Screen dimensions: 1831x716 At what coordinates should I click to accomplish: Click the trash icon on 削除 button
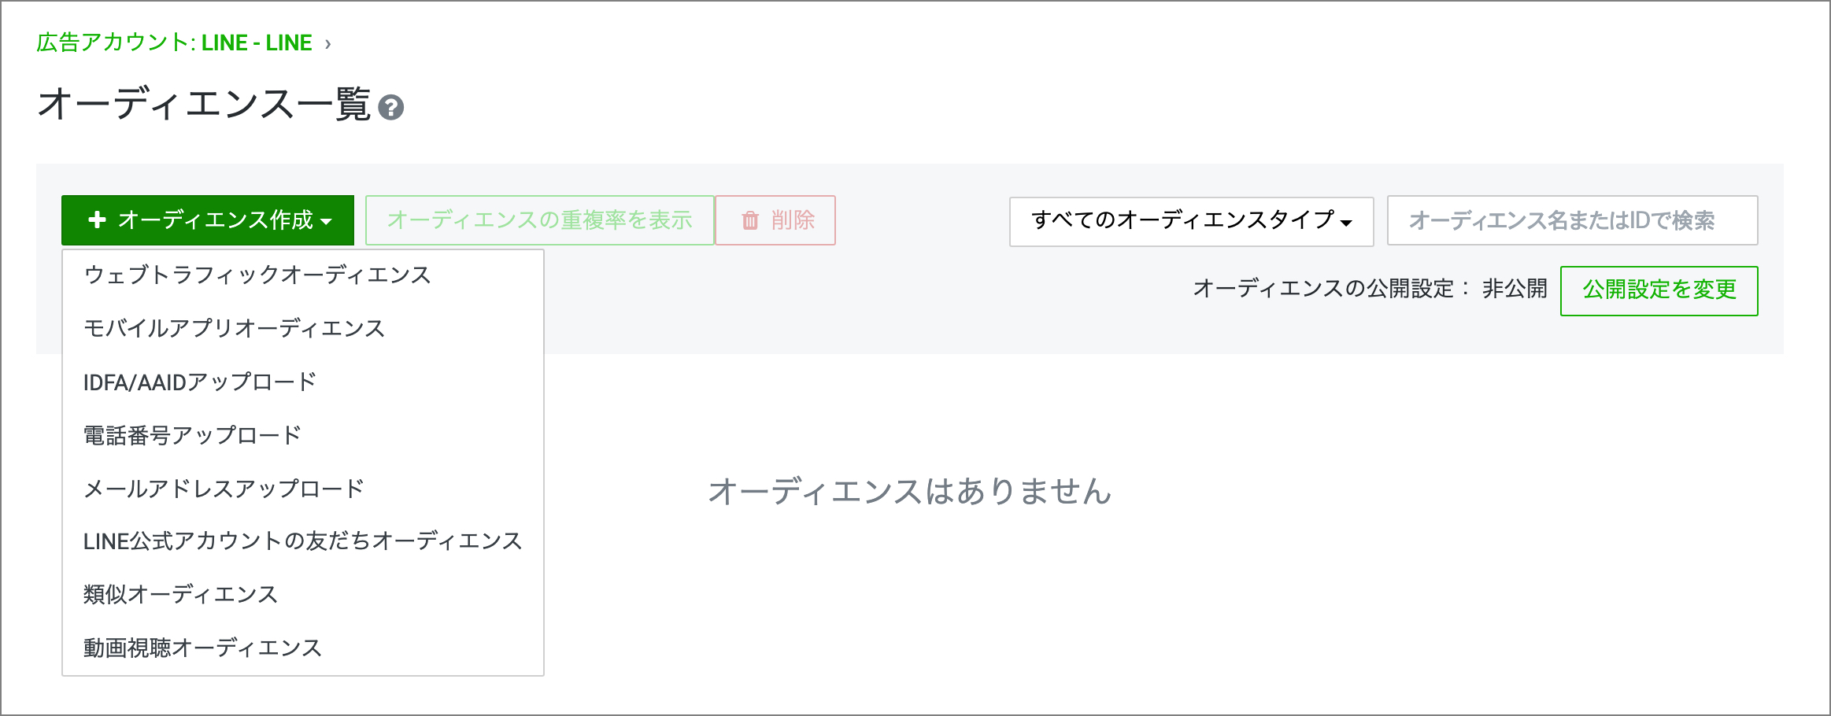750,220
